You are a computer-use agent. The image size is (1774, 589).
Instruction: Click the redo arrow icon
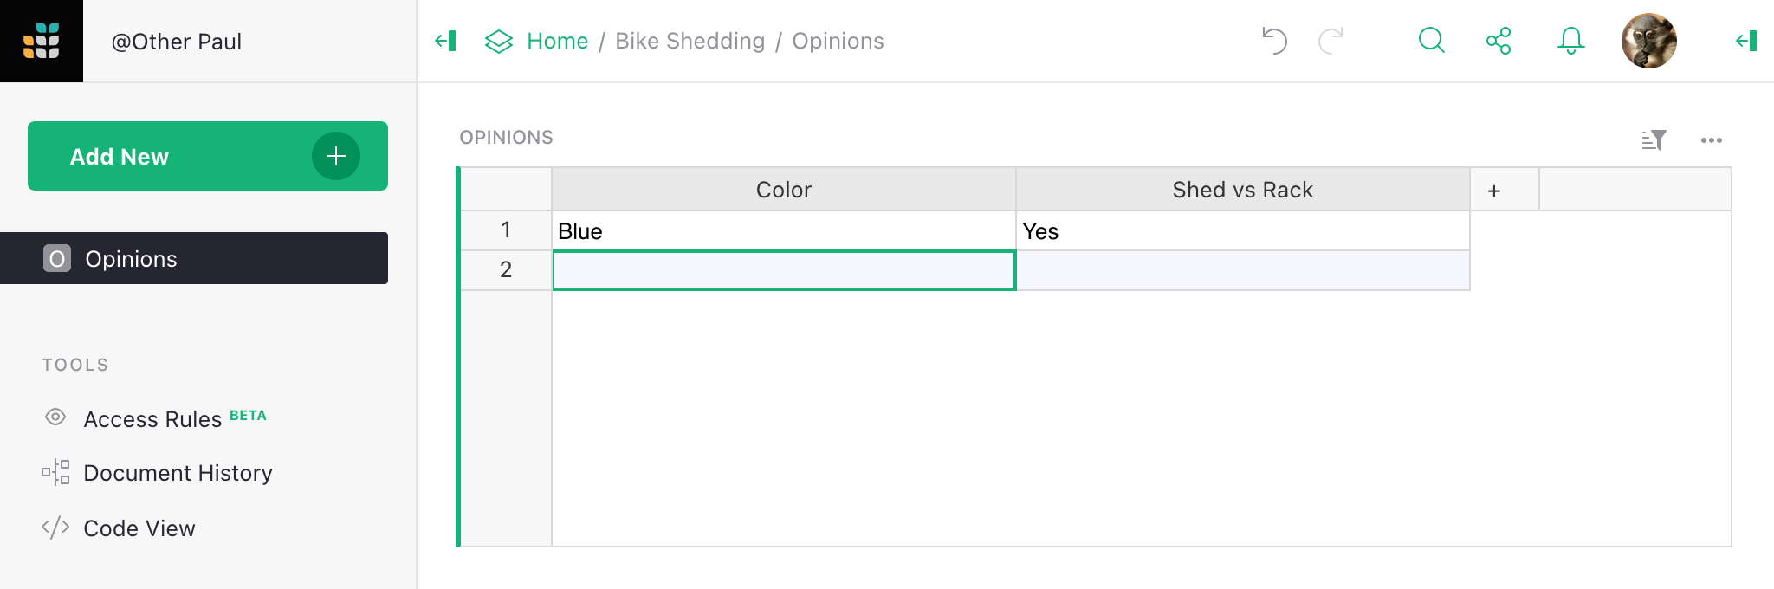tap(1330, 41)
